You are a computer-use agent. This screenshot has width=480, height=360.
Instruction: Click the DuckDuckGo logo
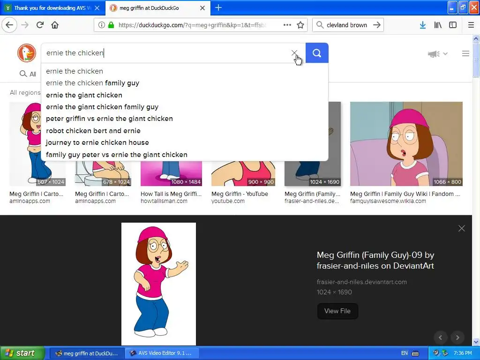coord(27,53)
